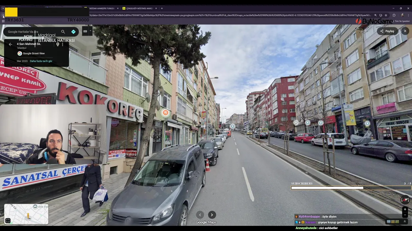Go back using the Street View back arrow
This screenshot has height=231, width=412.
click(10, 44)
